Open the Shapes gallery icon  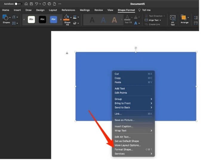[x=5, y=18]
